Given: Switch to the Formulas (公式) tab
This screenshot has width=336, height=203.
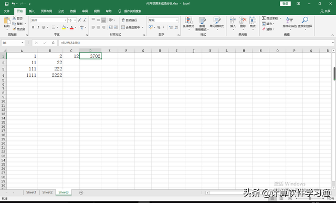Looking at the screenshot, I should [x=61, y=11].
